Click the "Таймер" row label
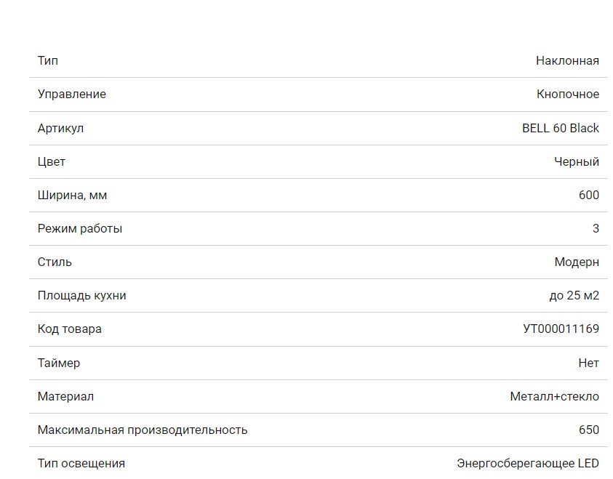 coord(58,363)
